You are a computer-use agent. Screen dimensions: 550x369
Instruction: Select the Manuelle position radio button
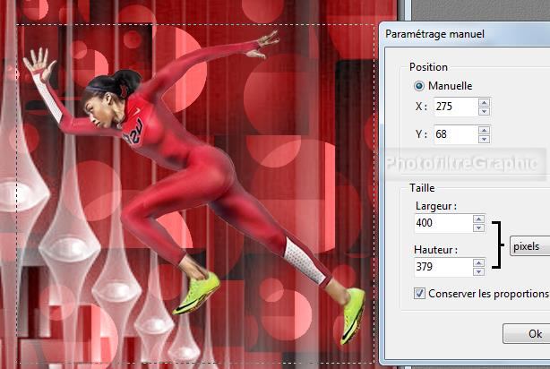coord(419,86)
